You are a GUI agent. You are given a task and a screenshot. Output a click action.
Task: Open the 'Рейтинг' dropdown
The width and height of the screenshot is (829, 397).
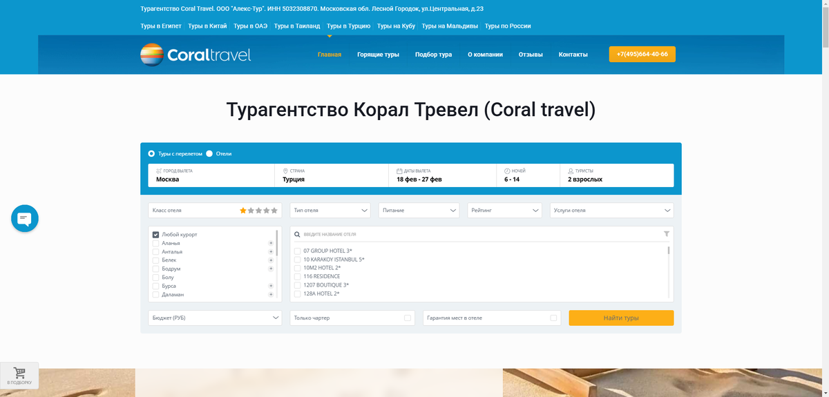tap(504, 211)
